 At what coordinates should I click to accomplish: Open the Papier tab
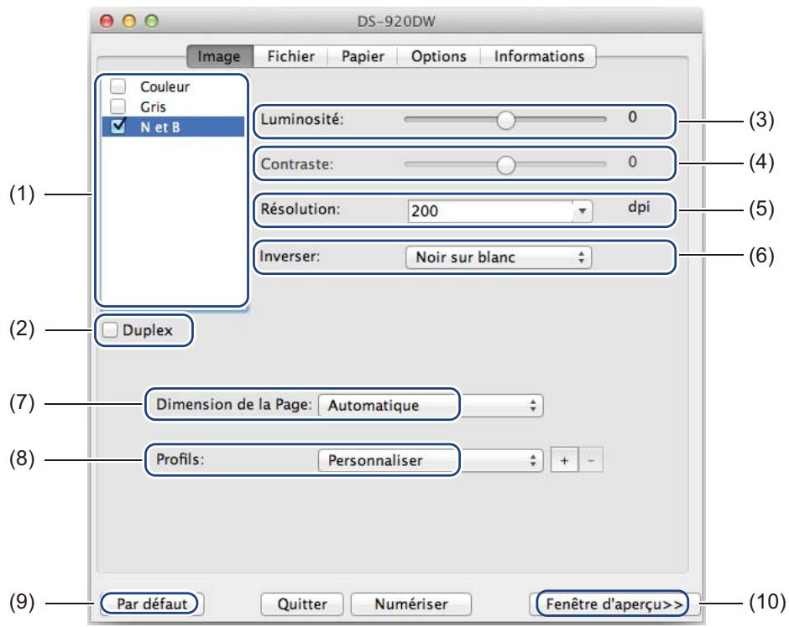[363, 56]
